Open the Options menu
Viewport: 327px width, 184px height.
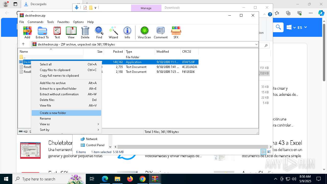pyautogui.click(x=78, y=22)
